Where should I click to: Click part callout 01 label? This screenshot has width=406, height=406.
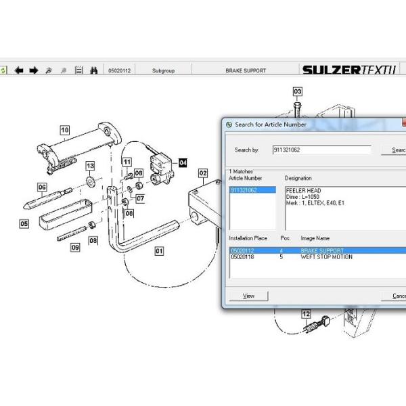(160, 251)
